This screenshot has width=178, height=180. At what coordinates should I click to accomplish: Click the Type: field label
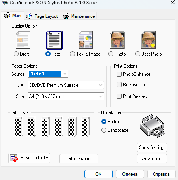[x=20, y=85]
